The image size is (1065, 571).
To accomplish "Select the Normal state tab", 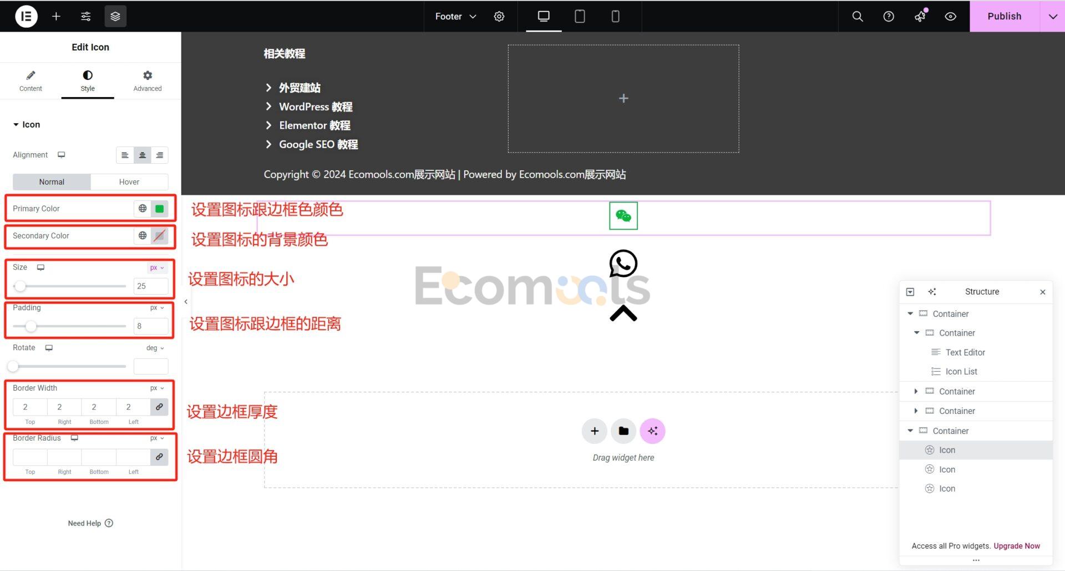I will (52, 182).
